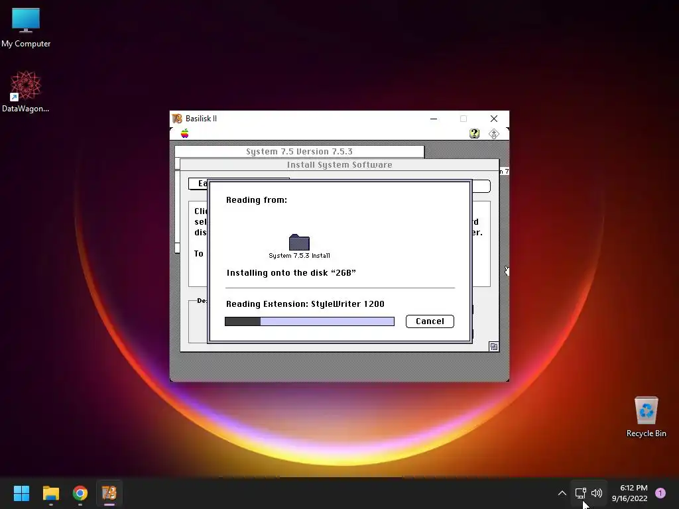Image resolution: width=679 pixels, height=509 pixels.
Task: Open the application switcher menu icon
Action: pyautogui.click(x=493, y=134)
